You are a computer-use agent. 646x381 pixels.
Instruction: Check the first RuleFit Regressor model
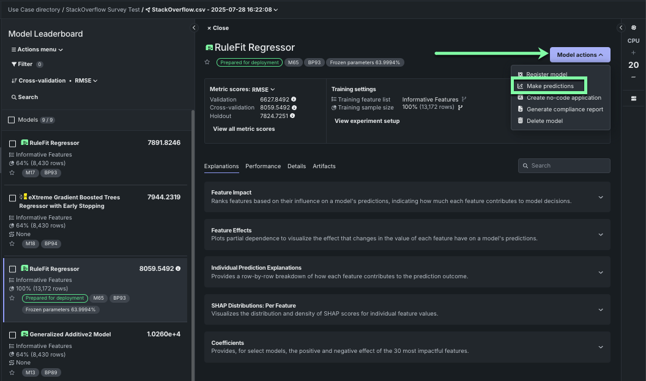pos(12,143)
